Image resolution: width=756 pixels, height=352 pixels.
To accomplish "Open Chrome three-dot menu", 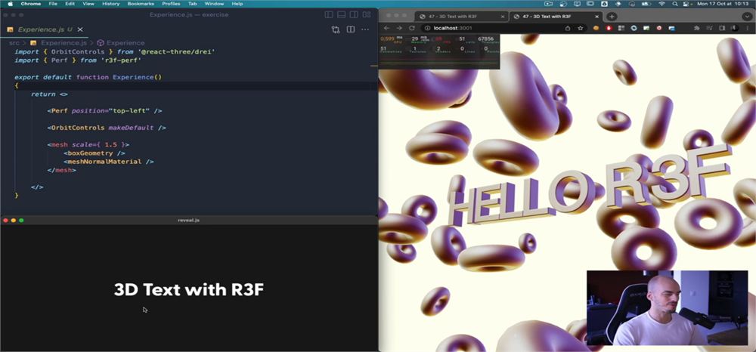I will [747, 28].
